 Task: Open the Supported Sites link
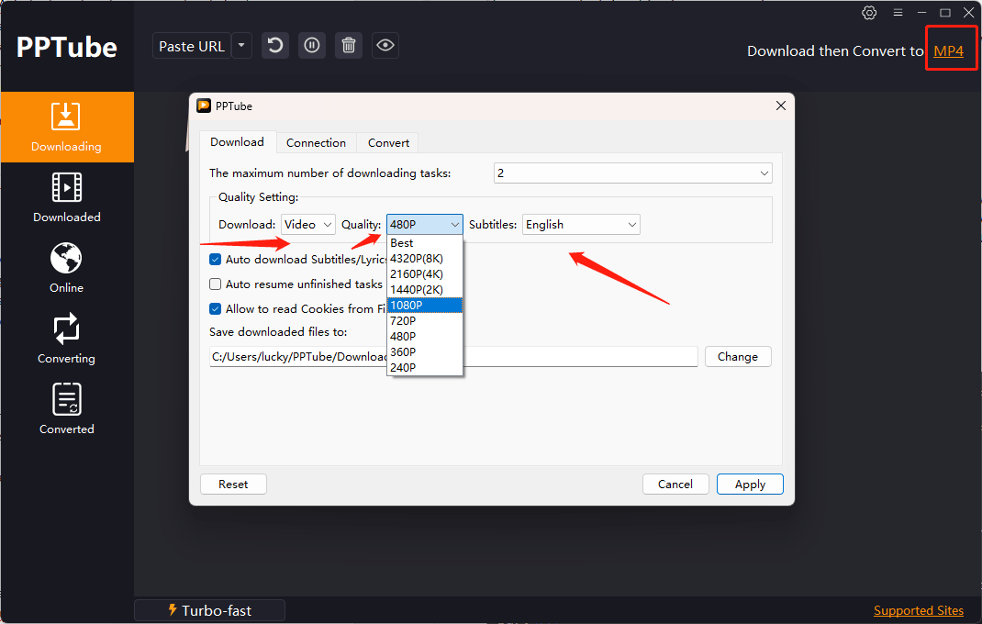click(918, 610)
